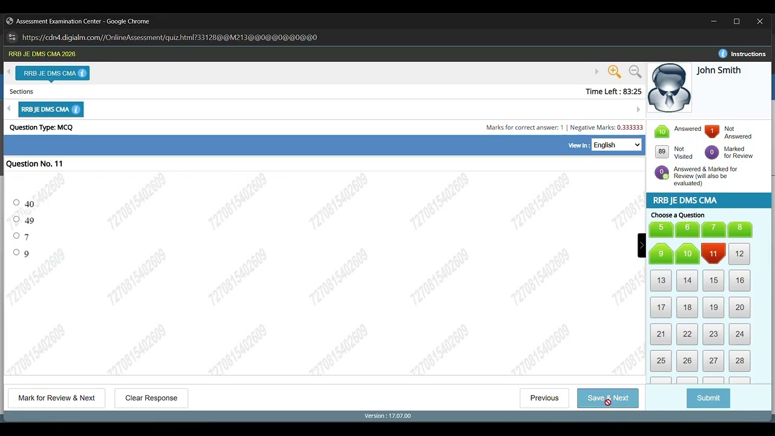This screenshot has height=436, width=775.
Task: Jump to question 28
Action: [739, 360]
